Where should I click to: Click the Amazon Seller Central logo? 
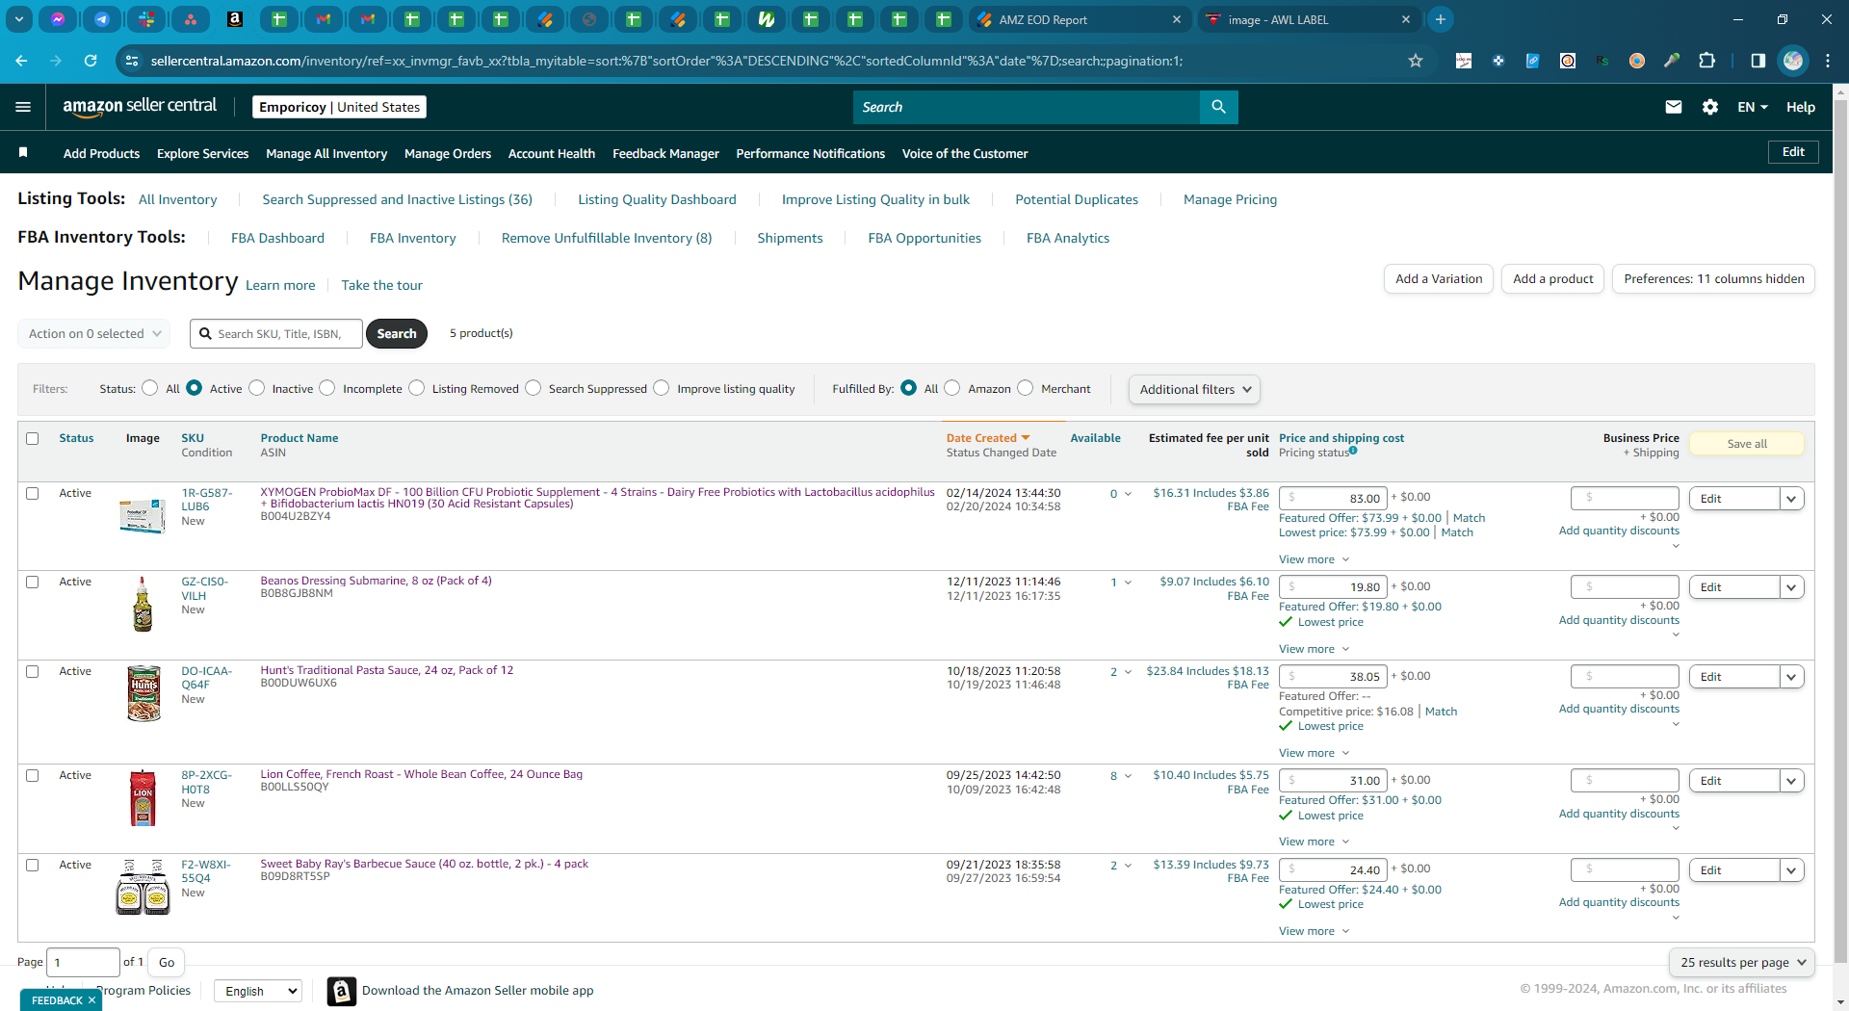(x=140, y=107)
